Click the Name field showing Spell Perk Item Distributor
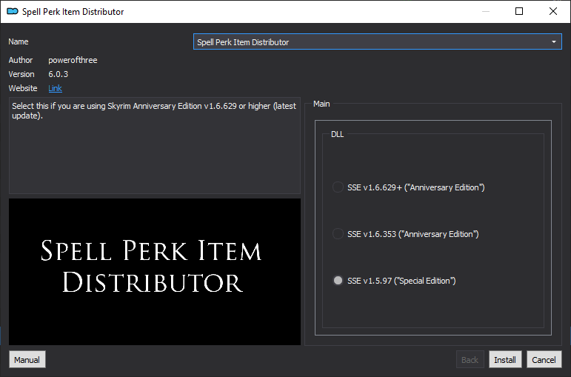This screenshot has width=571, height=377. (377, 42)
